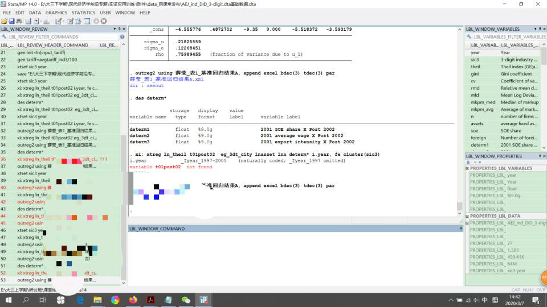
Task: Toggle the Command window pin
Action: coord(460,229)
